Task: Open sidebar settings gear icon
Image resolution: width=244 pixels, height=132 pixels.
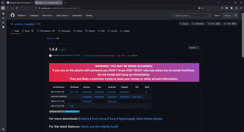Action: point(3,129)
